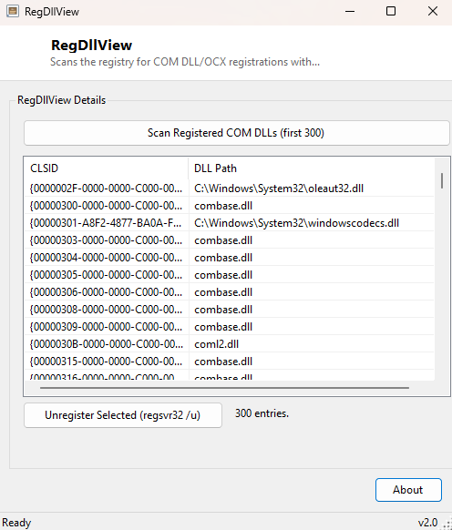Close the RegDllView window
The height and width of the screenshot is (530, 452).
pyautogui.click(x=432, y=12)
